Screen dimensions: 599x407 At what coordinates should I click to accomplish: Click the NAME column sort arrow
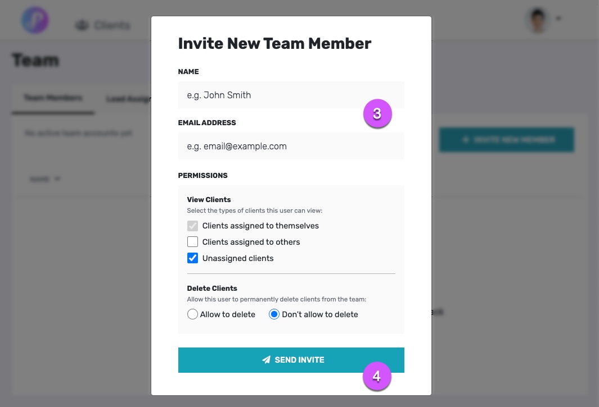(58, 179)
